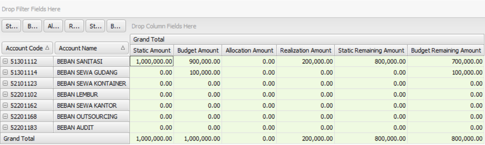Click the Grand Total row label
485x145 pixels.
65,138
